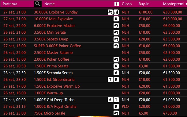Open the 6.000€ Explosive Master tournament
The image size is (187, 117).
coord(54,26)
